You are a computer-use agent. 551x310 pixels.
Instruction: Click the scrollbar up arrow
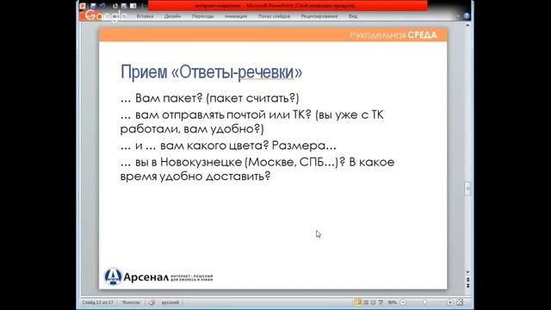[x=467, y=25]
